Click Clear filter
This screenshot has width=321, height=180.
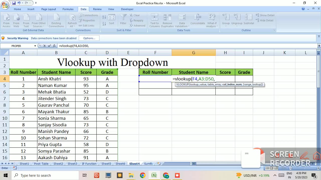(x=135, y=15)
